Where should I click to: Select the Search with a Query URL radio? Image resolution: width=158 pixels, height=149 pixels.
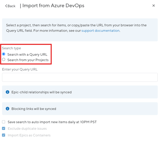pos(4,54)
